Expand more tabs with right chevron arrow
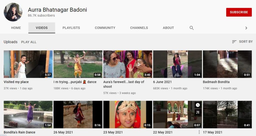 point(246,28)
